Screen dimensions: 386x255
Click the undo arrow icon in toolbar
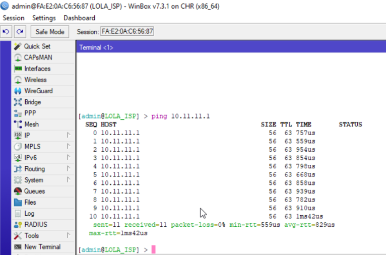click(x=6, y=32)
